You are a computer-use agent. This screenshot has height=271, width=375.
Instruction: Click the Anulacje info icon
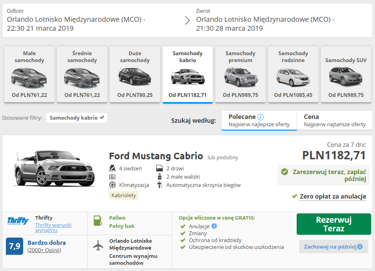[214, 226]
